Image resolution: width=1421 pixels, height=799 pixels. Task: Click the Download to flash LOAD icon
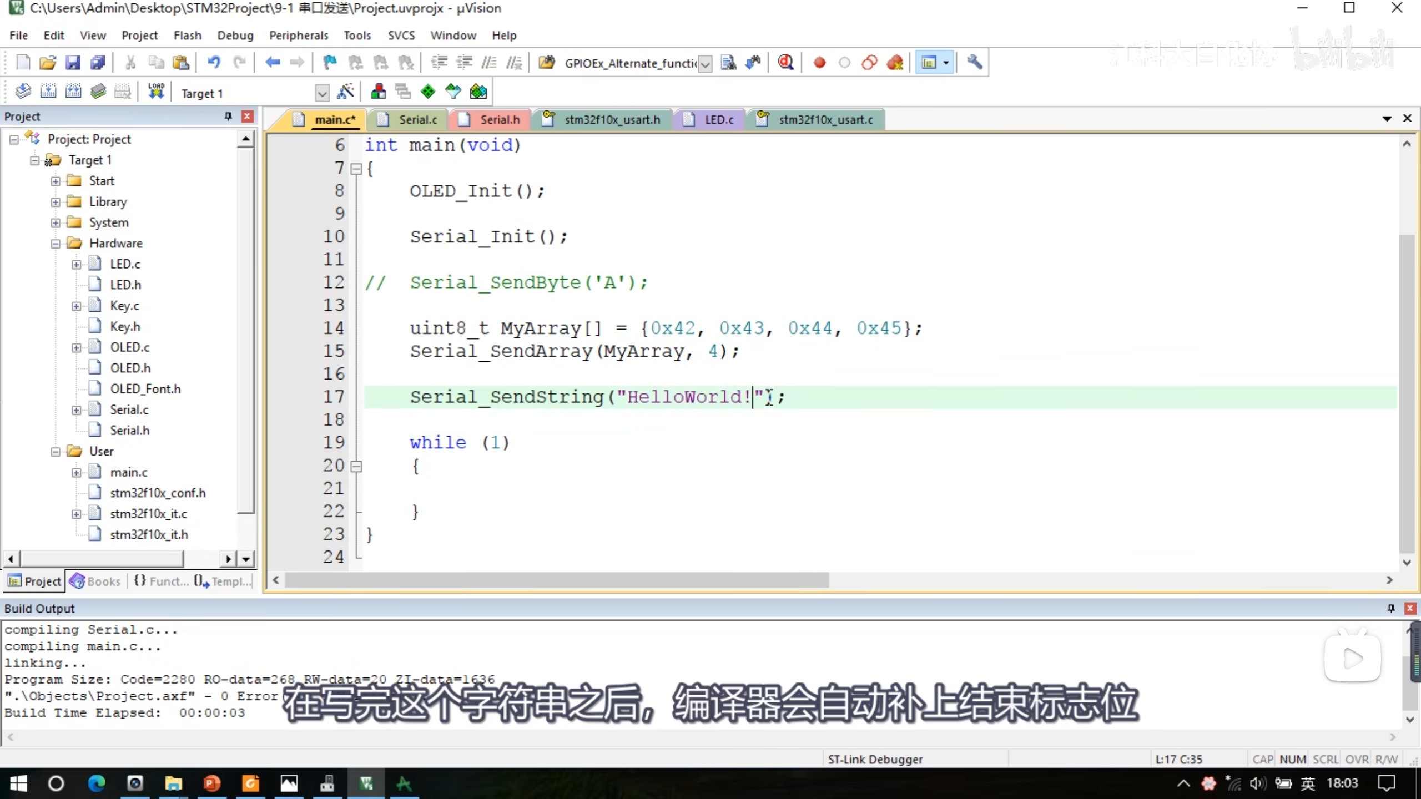156,92
